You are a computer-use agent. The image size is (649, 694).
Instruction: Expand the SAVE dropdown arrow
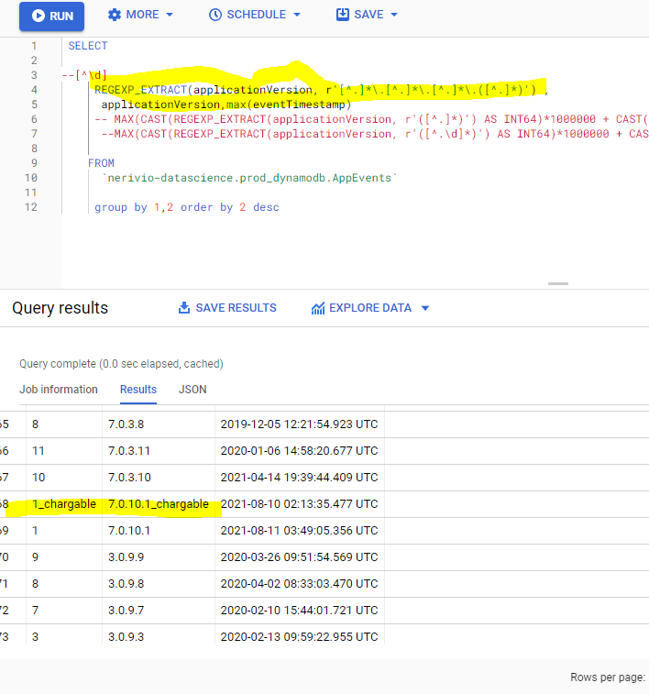click(x=394, y=15)
